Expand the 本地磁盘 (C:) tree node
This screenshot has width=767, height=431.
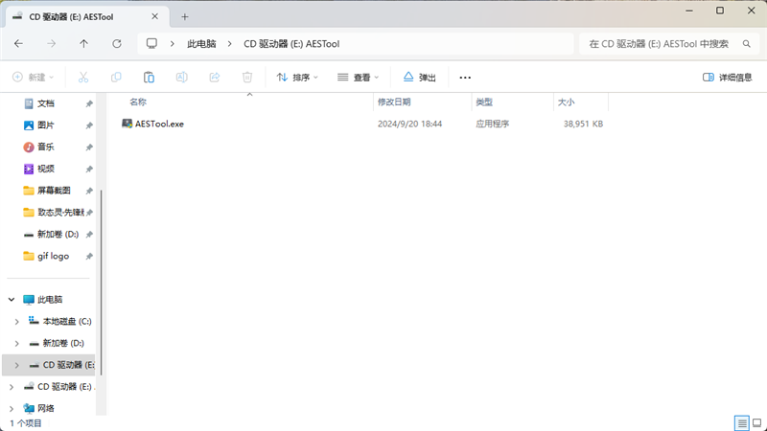pos(16,322)
